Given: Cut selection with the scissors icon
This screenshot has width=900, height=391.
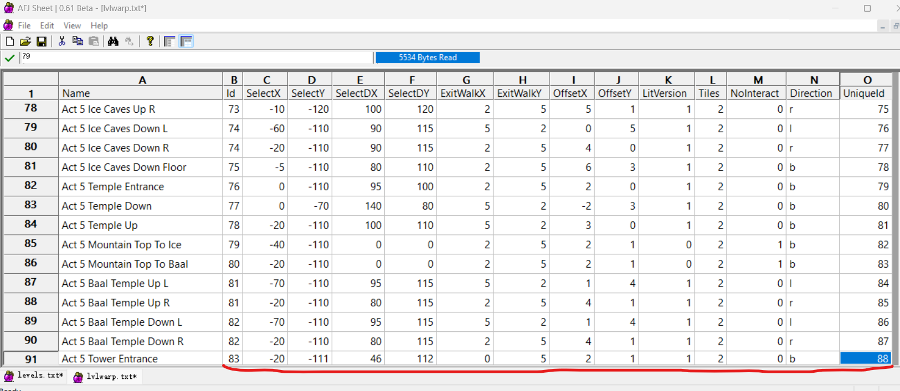Looking at the screenshot, I should click(x=61, y=41).
